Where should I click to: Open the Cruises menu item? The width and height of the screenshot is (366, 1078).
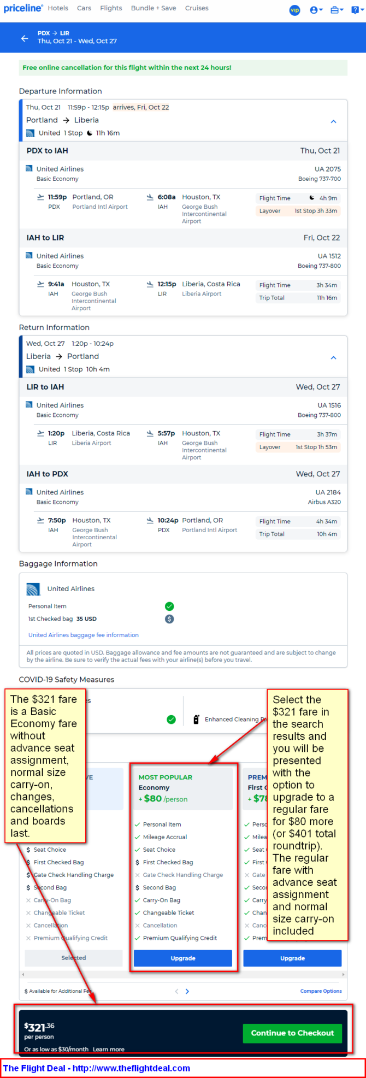pyautogui.click(x=197, y=8)
